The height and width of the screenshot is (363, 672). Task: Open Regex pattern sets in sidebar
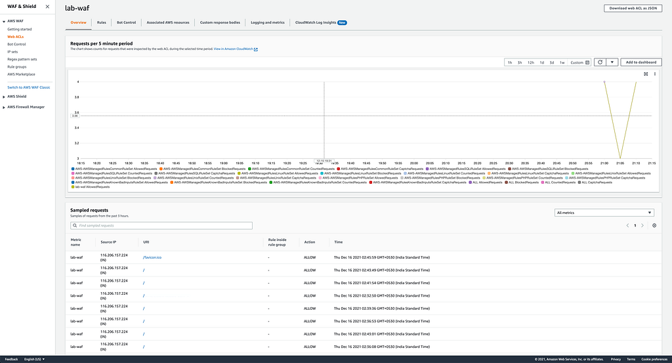[22, 59]
